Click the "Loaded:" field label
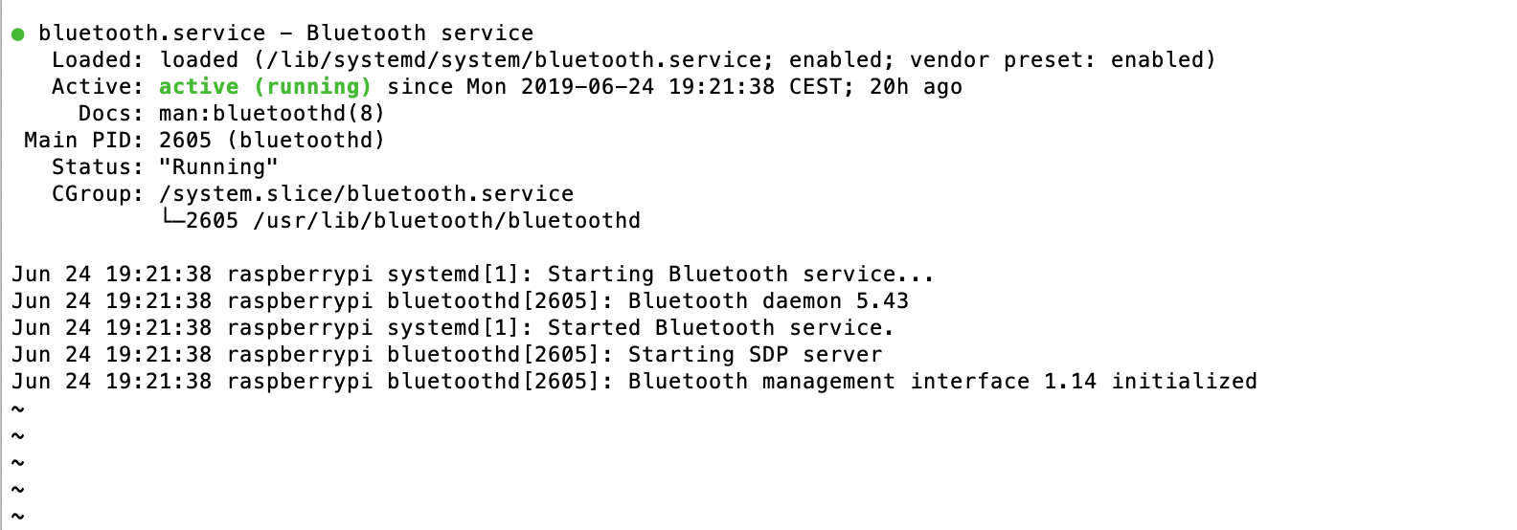The image size is (1517, 530). pos(98,60)
